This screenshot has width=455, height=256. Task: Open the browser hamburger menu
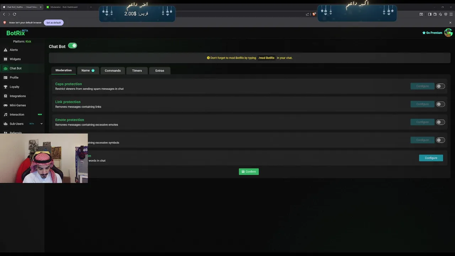[451, 14]
